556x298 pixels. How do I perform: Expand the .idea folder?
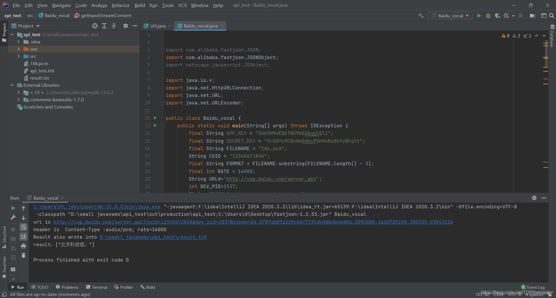coord(19,42)
